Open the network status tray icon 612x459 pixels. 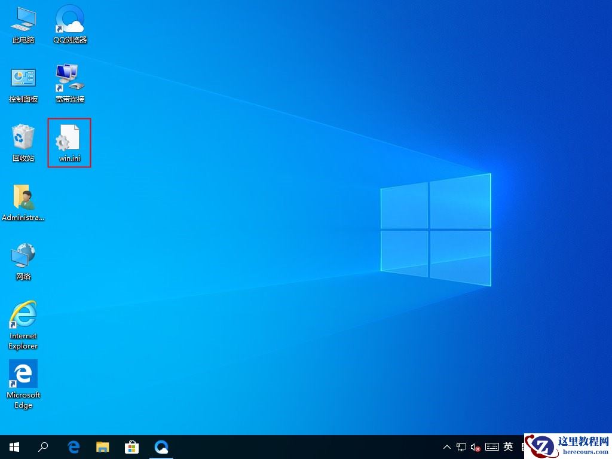click(x=460, y=447)
